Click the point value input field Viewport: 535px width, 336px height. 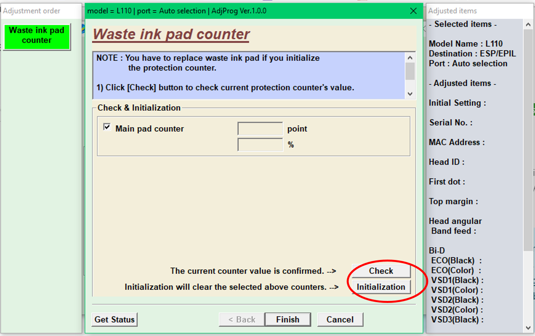click(260, 128)
